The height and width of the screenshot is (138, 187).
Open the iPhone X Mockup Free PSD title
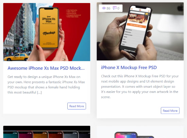coord(129,68)
